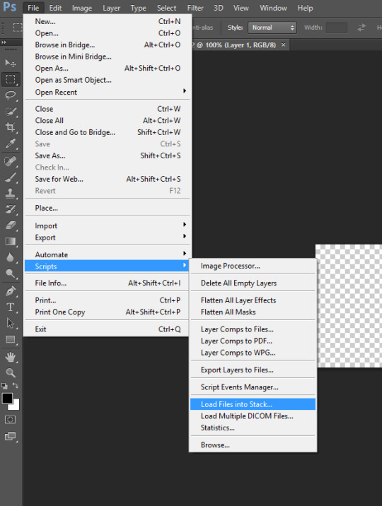Select the Pen tool

pyautogui.click(x=11, y=291)
